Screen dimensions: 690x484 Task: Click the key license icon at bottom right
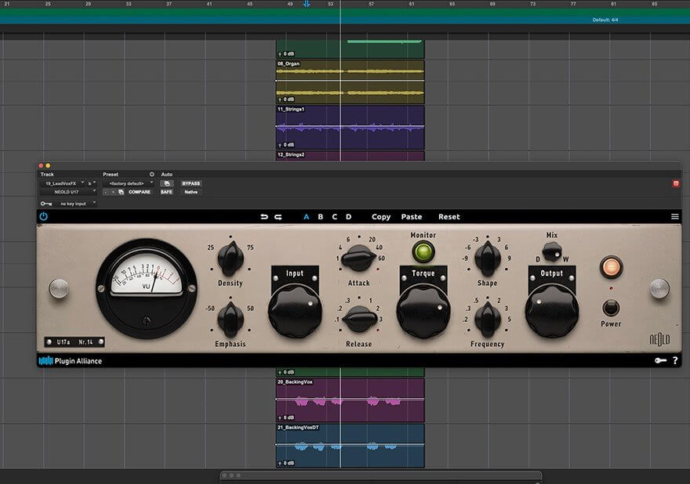(x=660, y=361)
